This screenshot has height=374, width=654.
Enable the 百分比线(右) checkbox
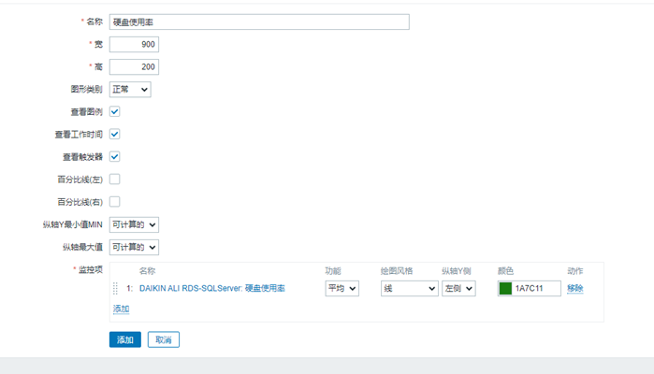(x=115, y=201)
